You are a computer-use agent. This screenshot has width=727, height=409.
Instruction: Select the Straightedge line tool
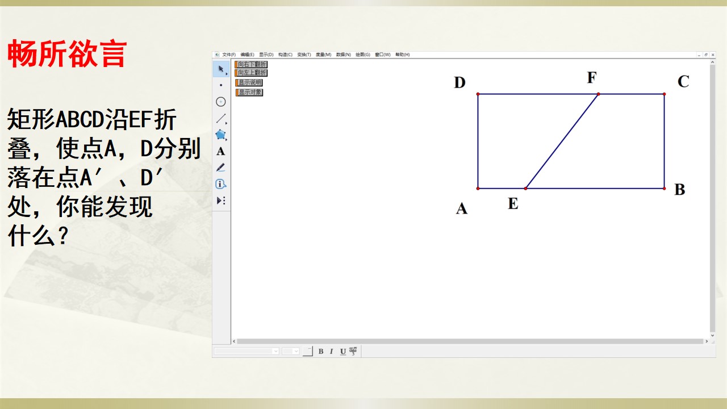tap(221, 119)
